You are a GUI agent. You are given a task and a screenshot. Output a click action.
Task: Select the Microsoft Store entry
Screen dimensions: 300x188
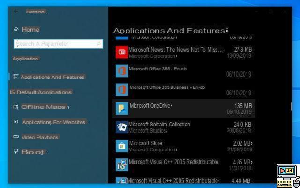coord(184,146)
